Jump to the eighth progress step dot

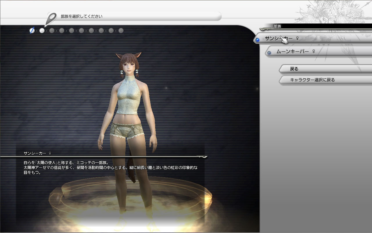(101, 30)
